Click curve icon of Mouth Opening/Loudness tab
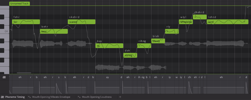The width and height of the screenshot is (251, 100). (79, 97)
